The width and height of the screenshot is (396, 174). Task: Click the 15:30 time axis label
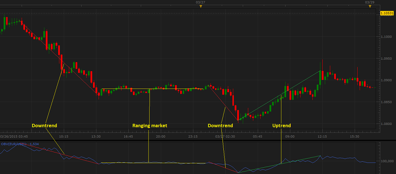tap(354, 136)
